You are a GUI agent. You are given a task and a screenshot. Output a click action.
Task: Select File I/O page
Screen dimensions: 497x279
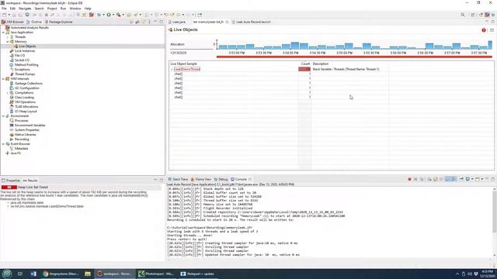(19, 55)
